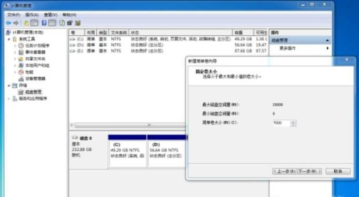Click the 事件查看器 icon
Screen dimensions: 359x197
coord(21,53)
